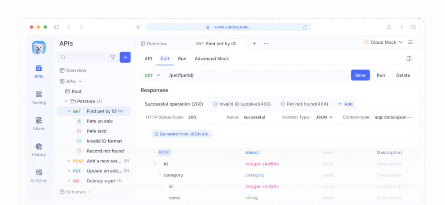
Task: Open the Cloud Mock environment dropdown
Action: pos(383,43)
